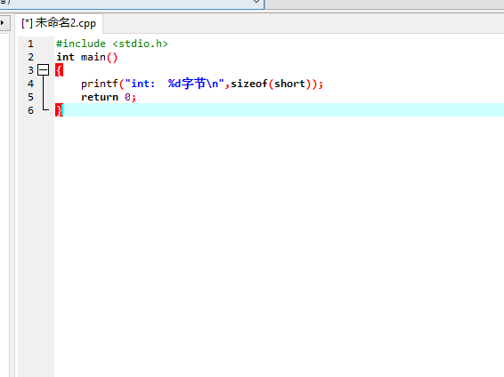504x377 pixels.
Task: Click the word main in line 2
Action: [x=93, y=57]
